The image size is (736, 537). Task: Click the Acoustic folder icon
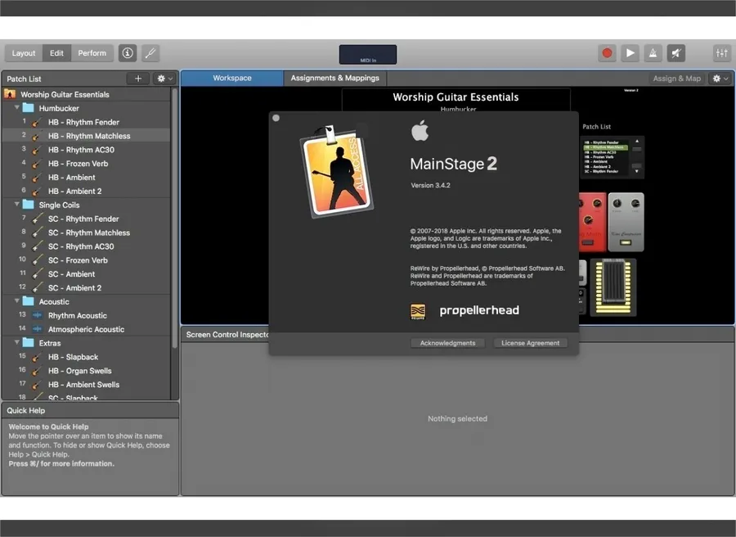pyautogui.click(x=28, y=301)
